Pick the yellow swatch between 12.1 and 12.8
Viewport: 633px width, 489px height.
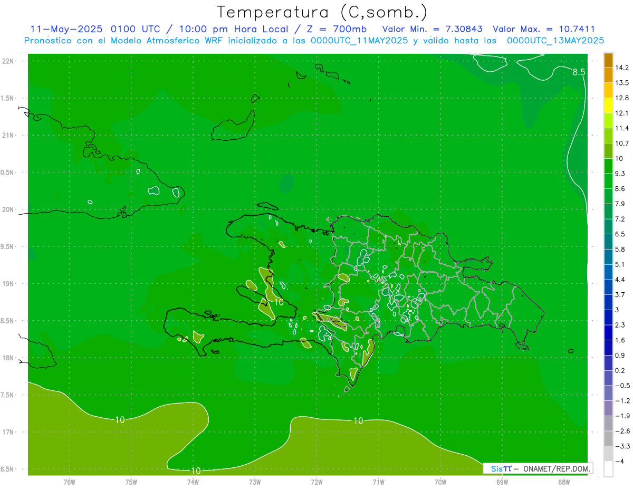tap(608, 106)
